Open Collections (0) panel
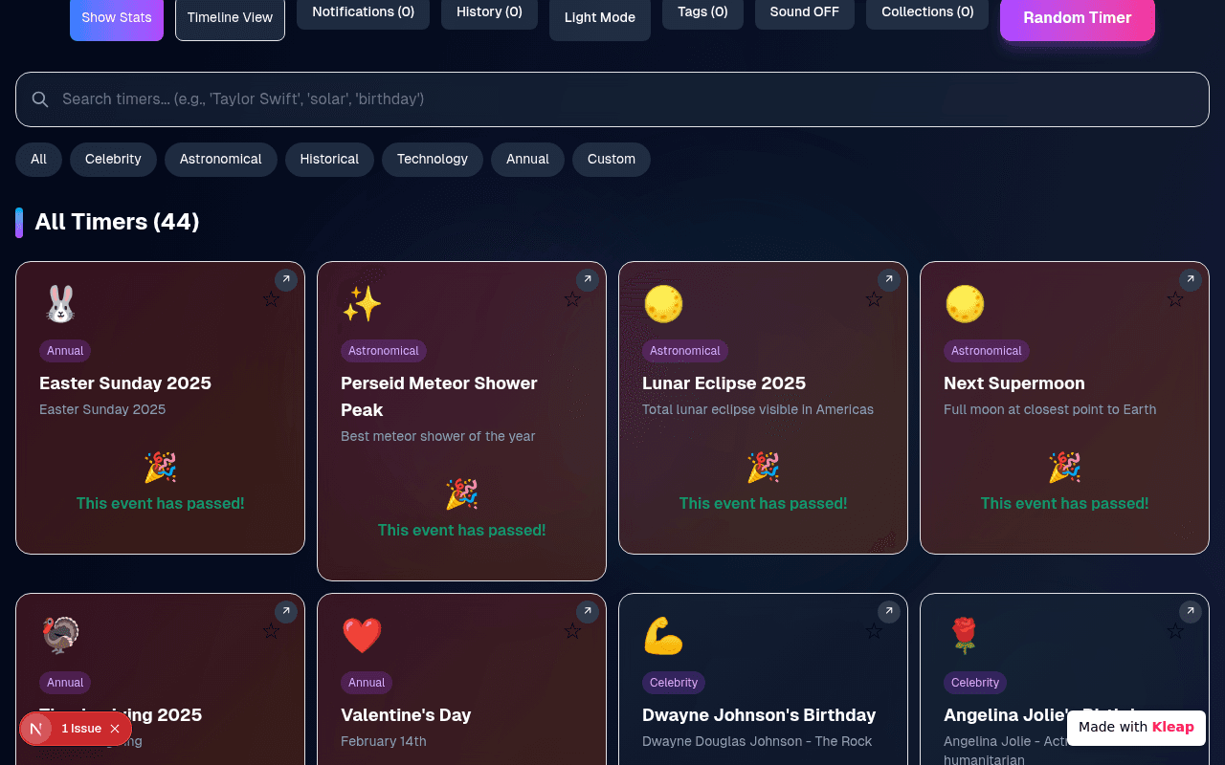This screenshot has height=765, width=1225. pos(927,12)
